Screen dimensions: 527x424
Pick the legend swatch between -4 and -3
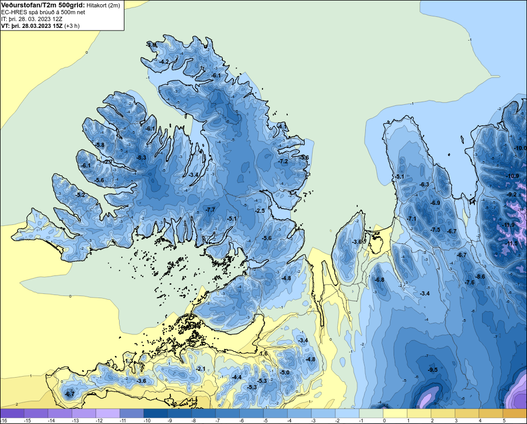(299, 413)
